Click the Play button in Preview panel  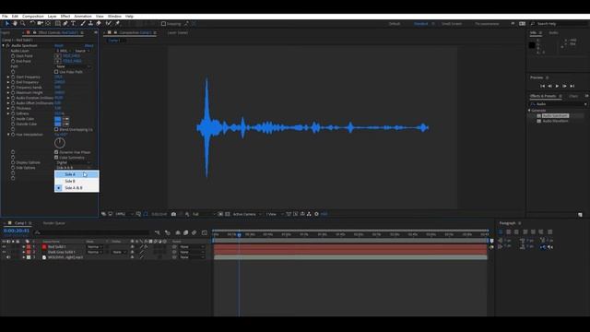tap(557, 86)
